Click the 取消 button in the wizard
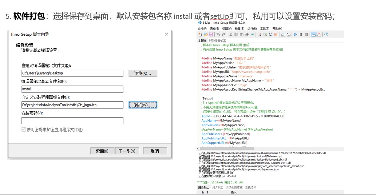 coord(155,151)
